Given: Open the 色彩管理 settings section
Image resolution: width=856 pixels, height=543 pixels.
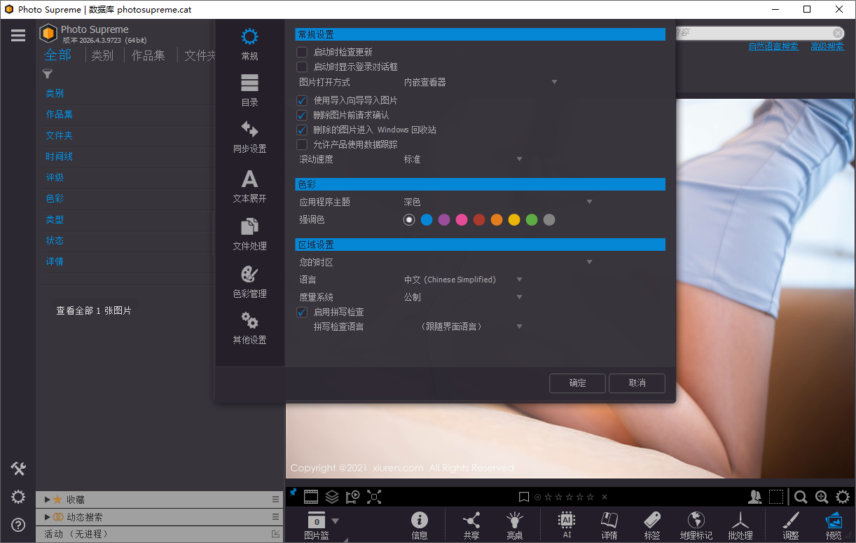Looking at the screenshot, I should point(249,282).
